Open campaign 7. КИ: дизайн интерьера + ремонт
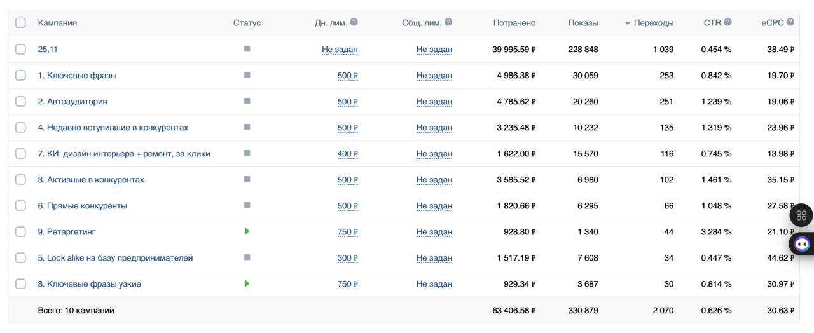 coord(124,153)
